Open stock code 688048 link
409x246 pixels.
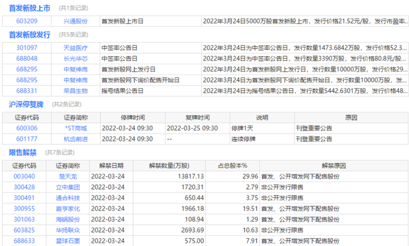point(27,58)
